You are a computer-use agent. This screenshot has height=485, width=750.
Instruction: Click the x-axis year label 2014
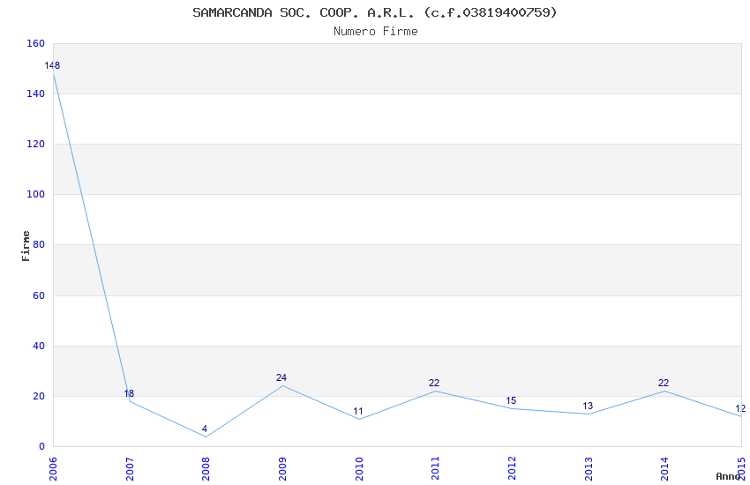[x=664, y=469]
